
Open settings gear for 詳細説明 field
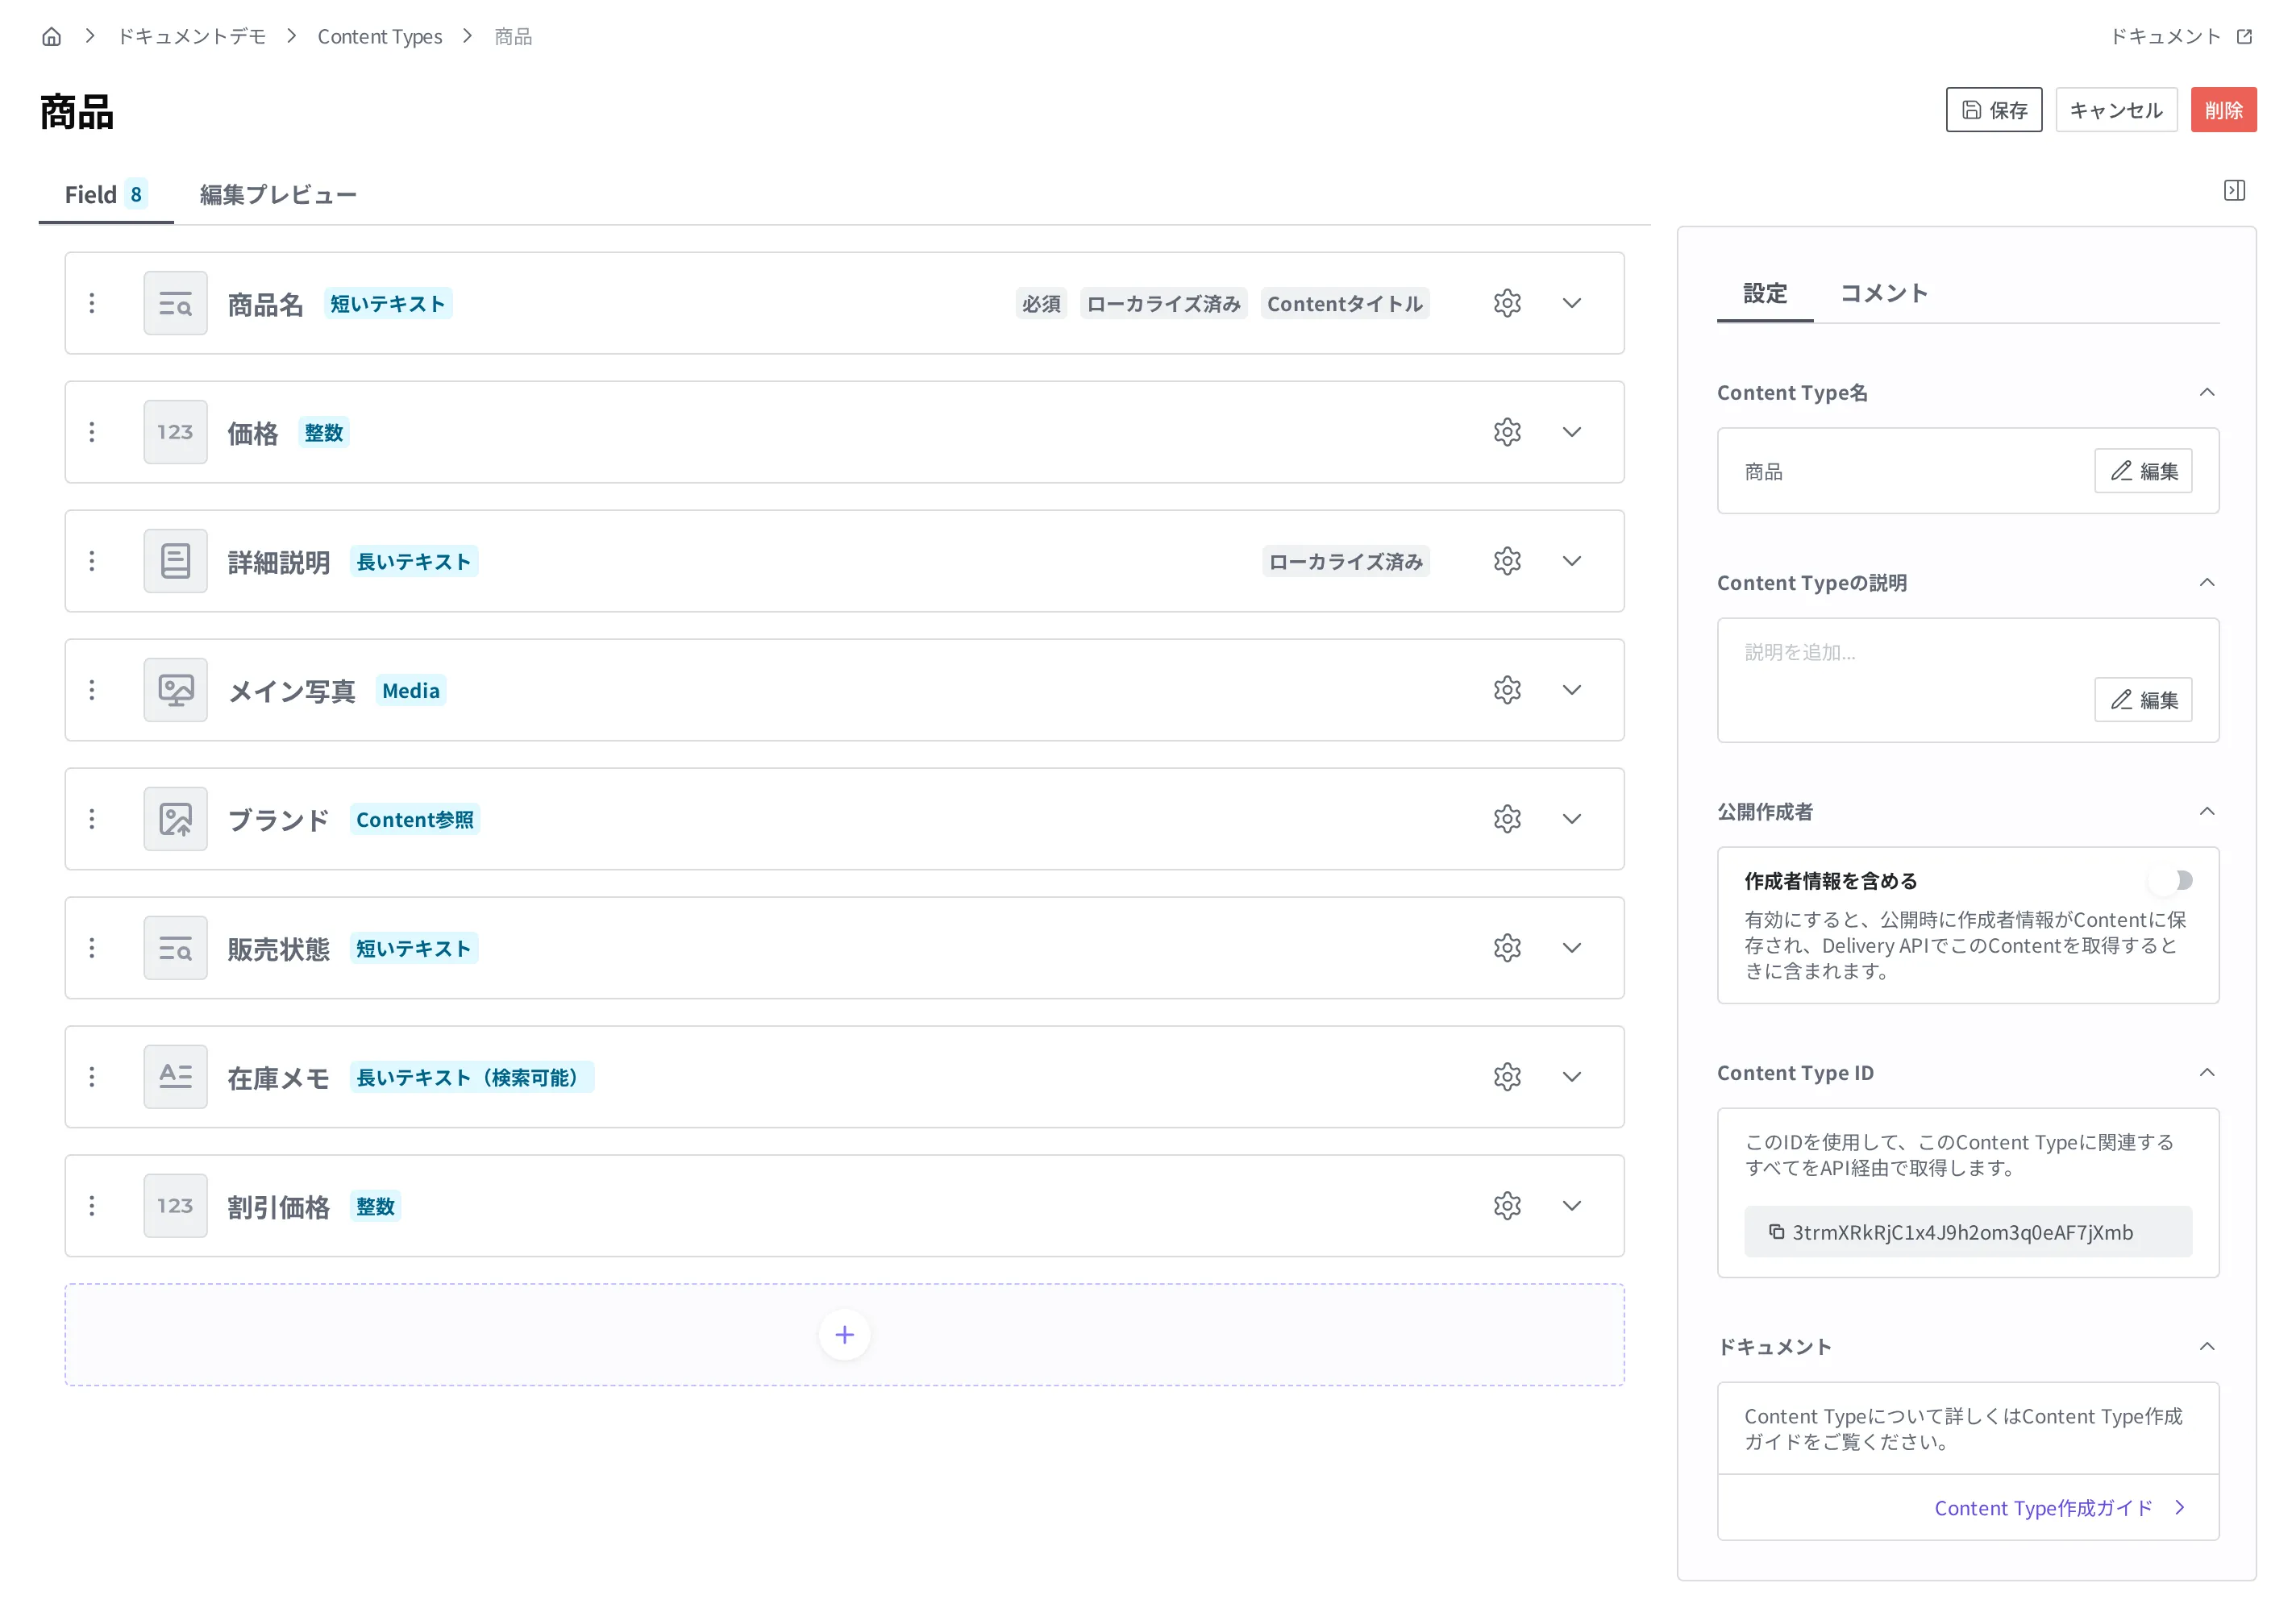tap(1507, 561)
